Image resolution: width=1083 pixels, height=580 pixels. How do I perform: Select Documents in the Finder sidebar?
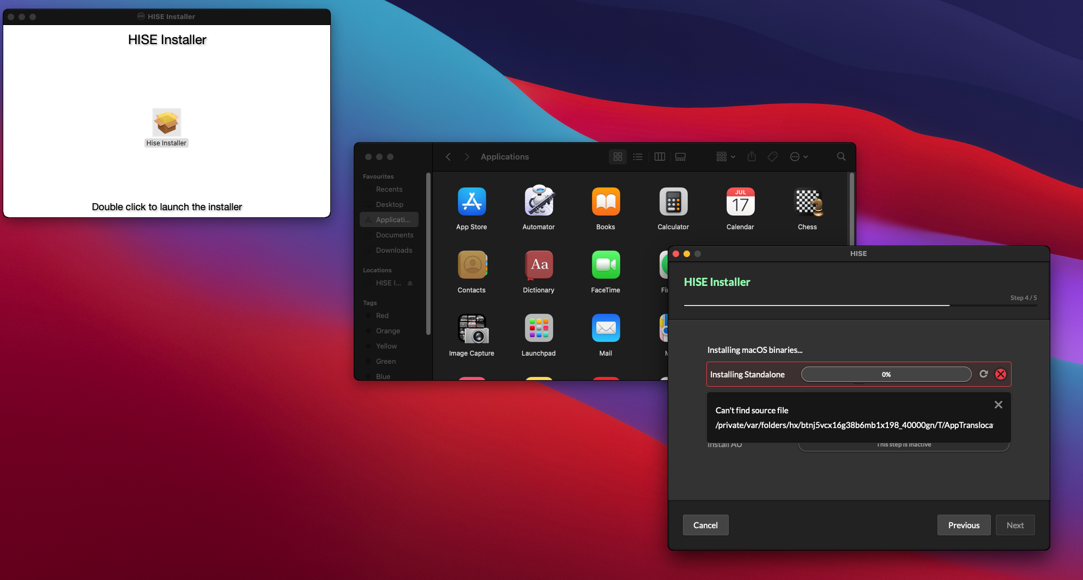point(394,235)
